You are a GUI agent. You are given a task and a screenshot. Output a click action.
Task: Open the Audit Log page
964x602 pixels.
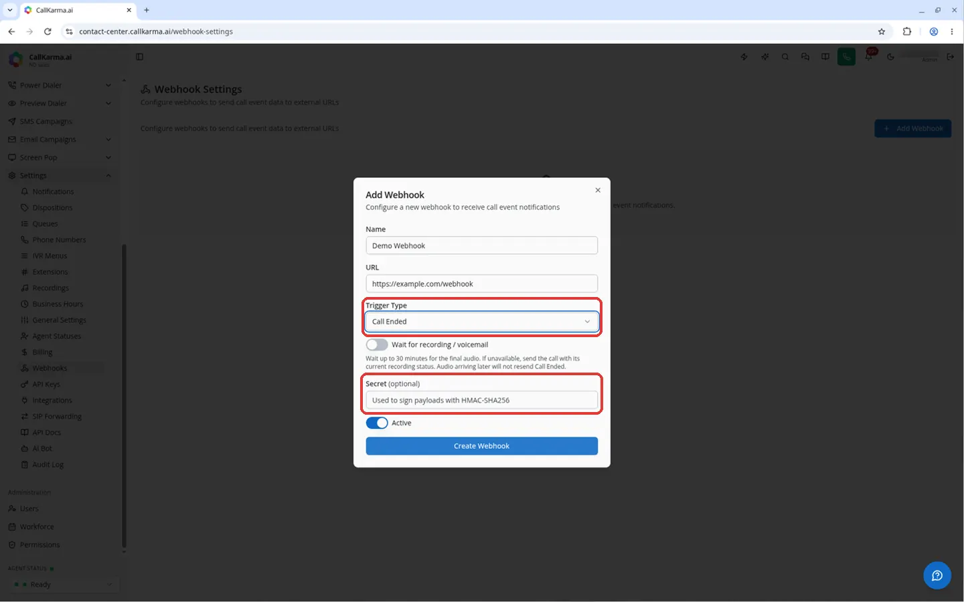tap(48, 464)
